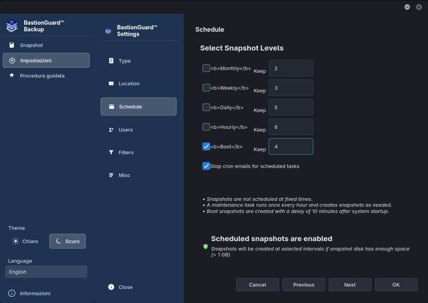Click the Next button
The width and height of the screenshot is (428, 303).
tap(350, 285)
